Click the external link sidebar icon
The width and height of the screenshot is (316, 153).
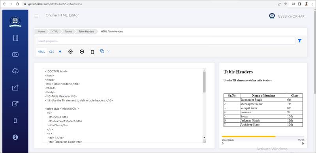coord(15,104)
